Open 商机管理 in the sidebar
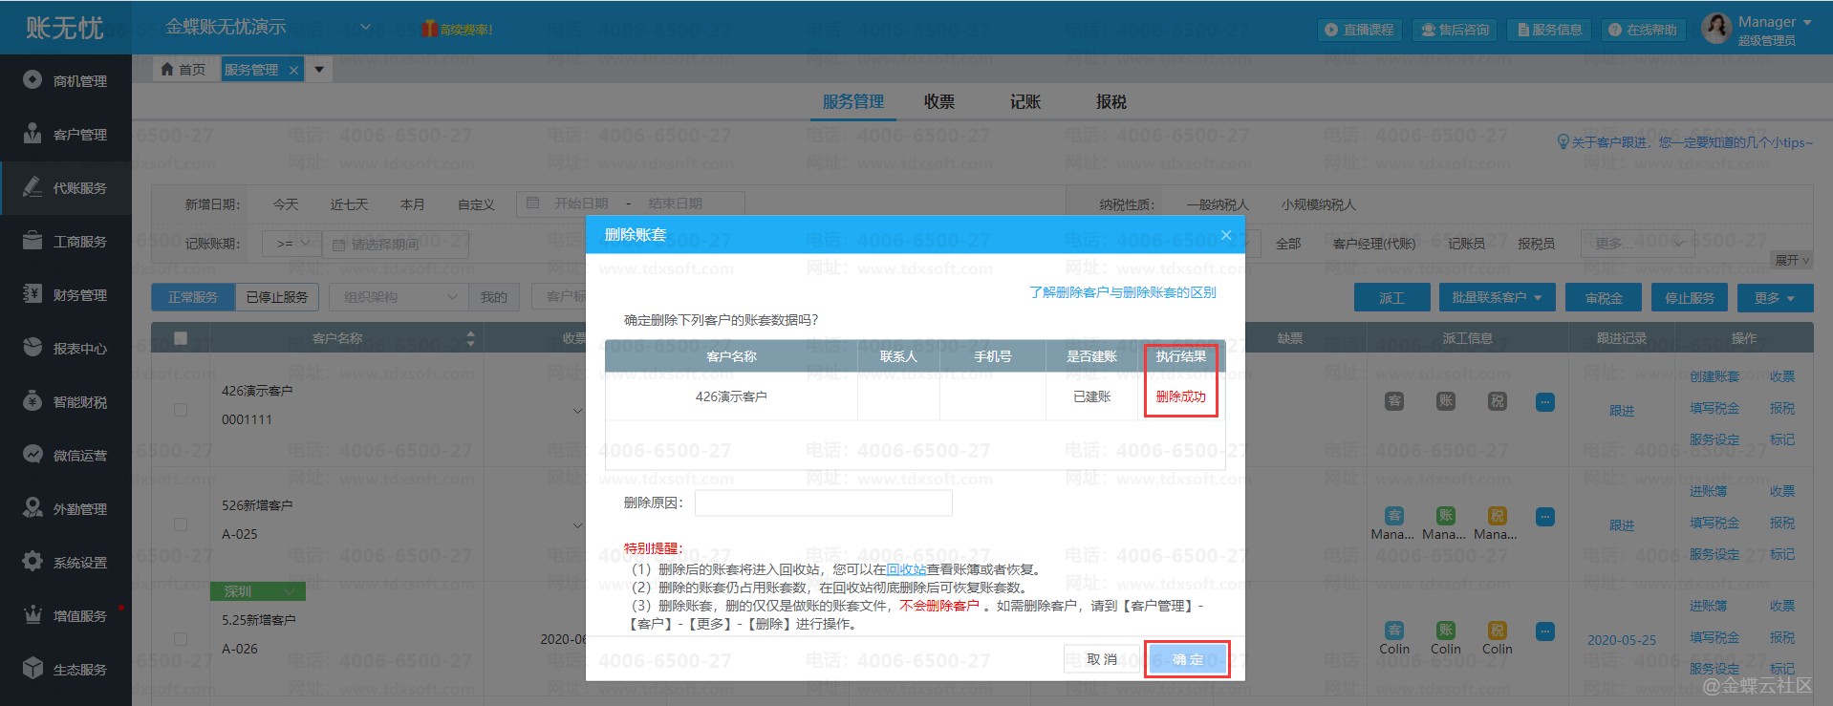 (x=65, y=81)
